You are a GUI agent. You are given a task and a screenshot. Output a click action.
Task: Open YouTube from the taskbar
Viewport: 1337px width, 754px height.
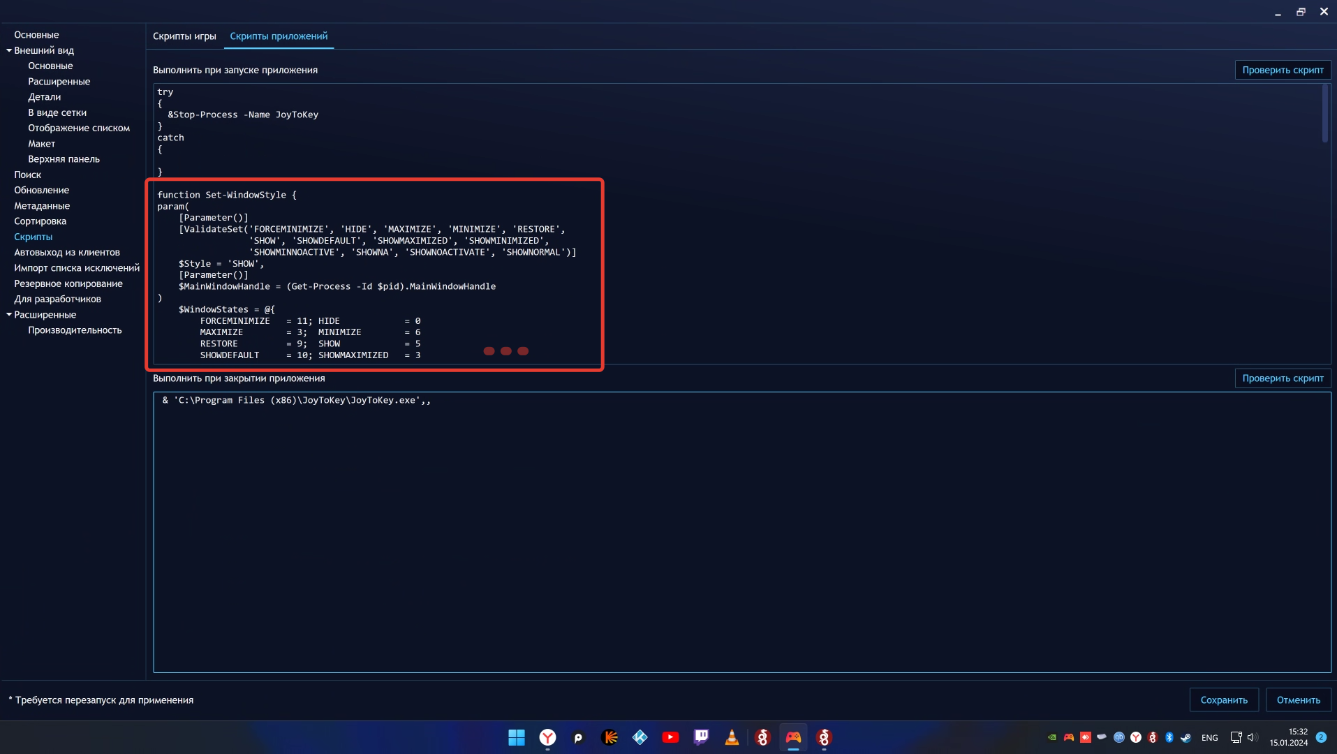[670, 737]
